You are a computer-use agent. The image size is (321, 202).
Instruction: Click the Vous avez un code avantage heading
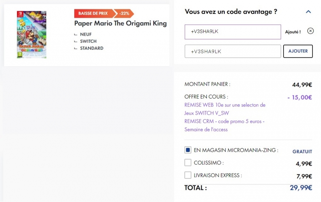(x=231, y=12)
